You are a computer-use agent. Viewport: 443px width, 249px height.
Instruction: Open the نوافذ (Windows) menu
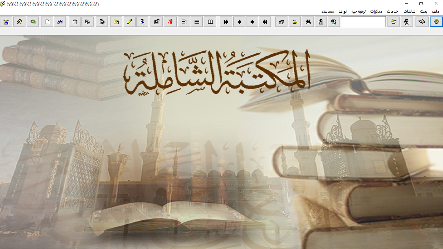point(343,11)
